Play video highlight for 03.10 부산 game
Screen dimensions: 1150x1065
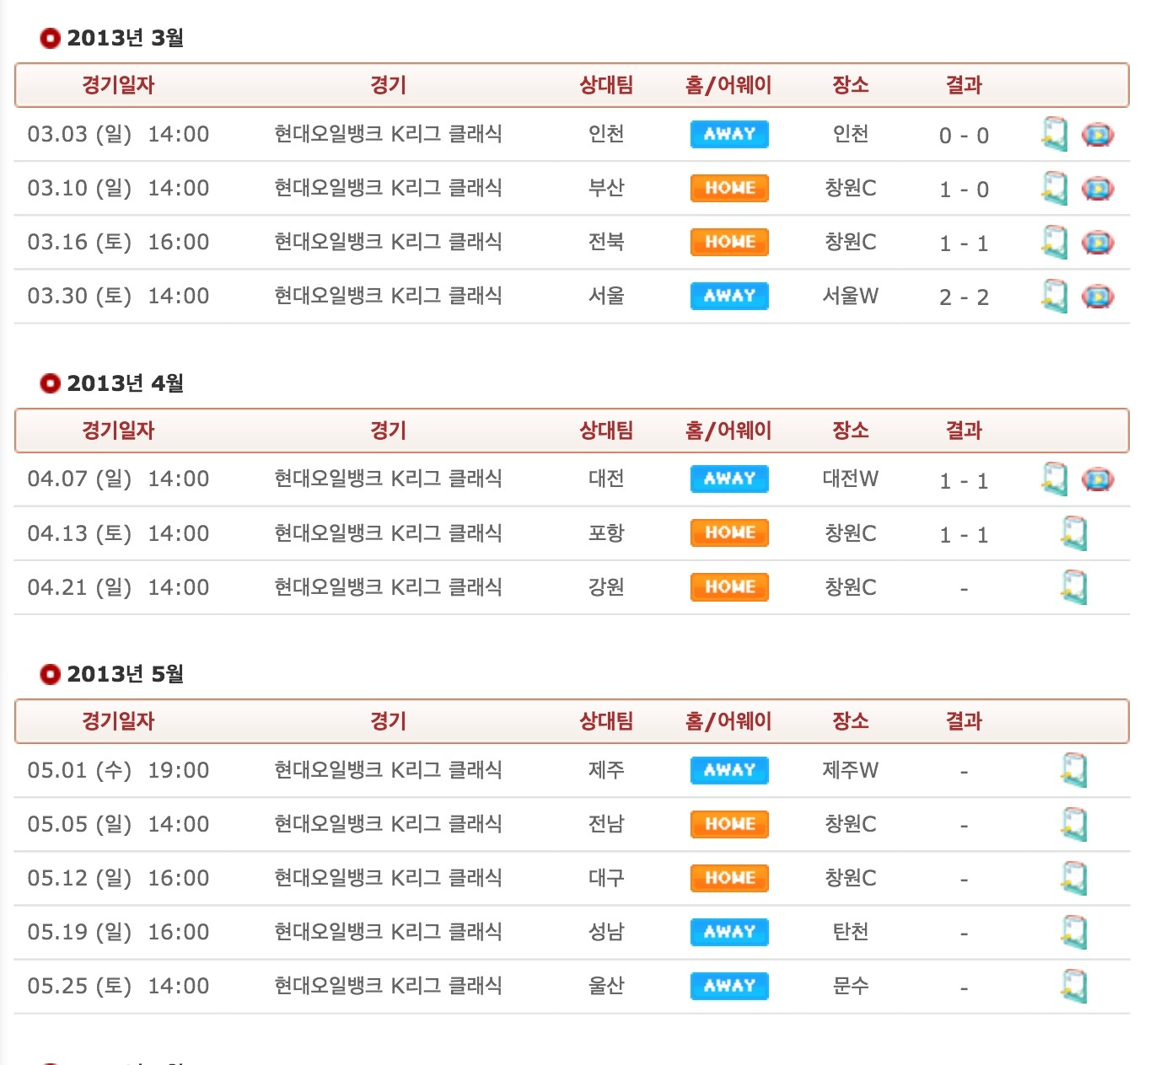click(1097, 189)
